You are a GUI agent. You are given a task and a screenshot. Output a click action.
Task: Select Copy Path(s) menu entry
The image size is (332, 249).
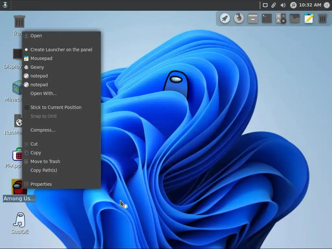(x=62, y=170)
